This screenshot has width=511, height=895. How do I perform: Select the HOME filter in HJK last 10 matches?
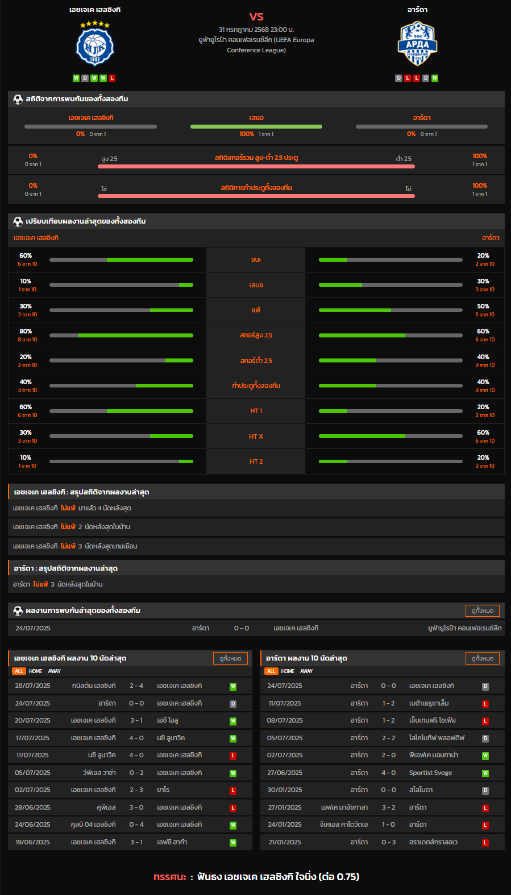35,671
